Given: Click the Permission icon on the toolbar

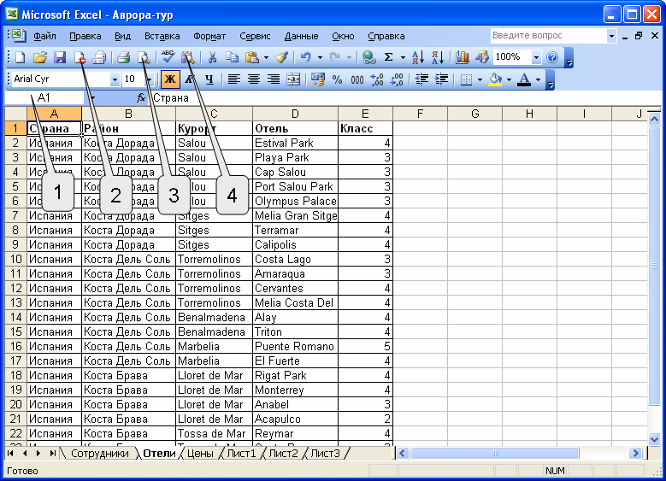Looking at the screenshot, I should (x=80, y=57).
